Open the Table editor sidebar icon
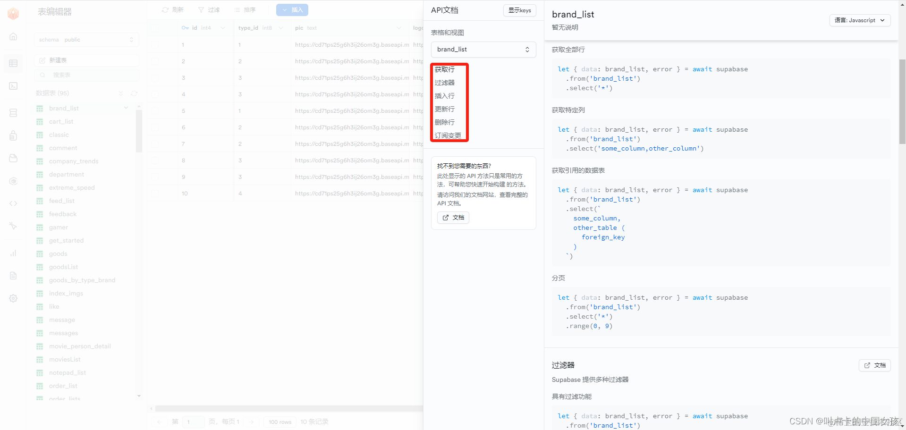This screenshot has height=430, width=906. pos(13,63)
